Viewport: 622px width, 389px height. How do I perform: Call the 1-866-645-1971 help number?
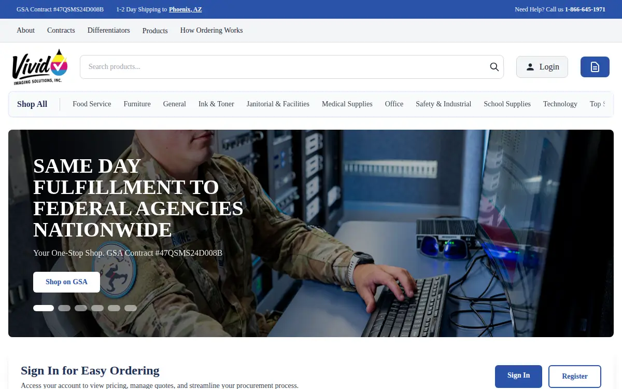(585, 9)
